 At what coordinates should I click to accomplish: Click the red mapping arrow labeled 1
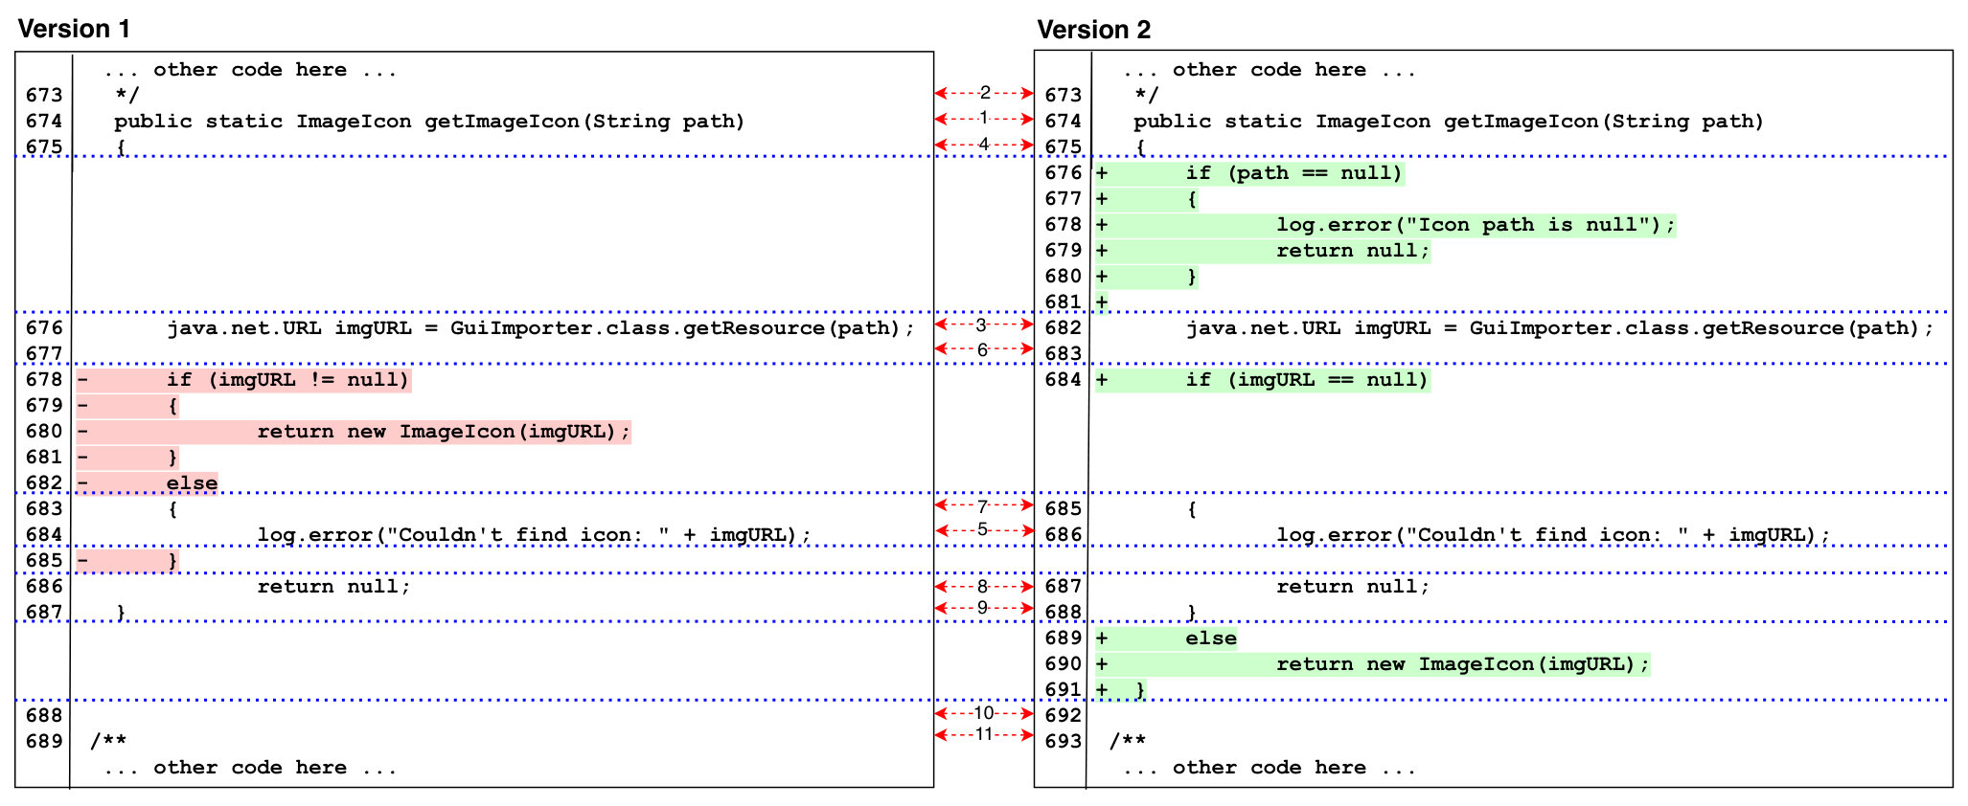pos(984,119)
